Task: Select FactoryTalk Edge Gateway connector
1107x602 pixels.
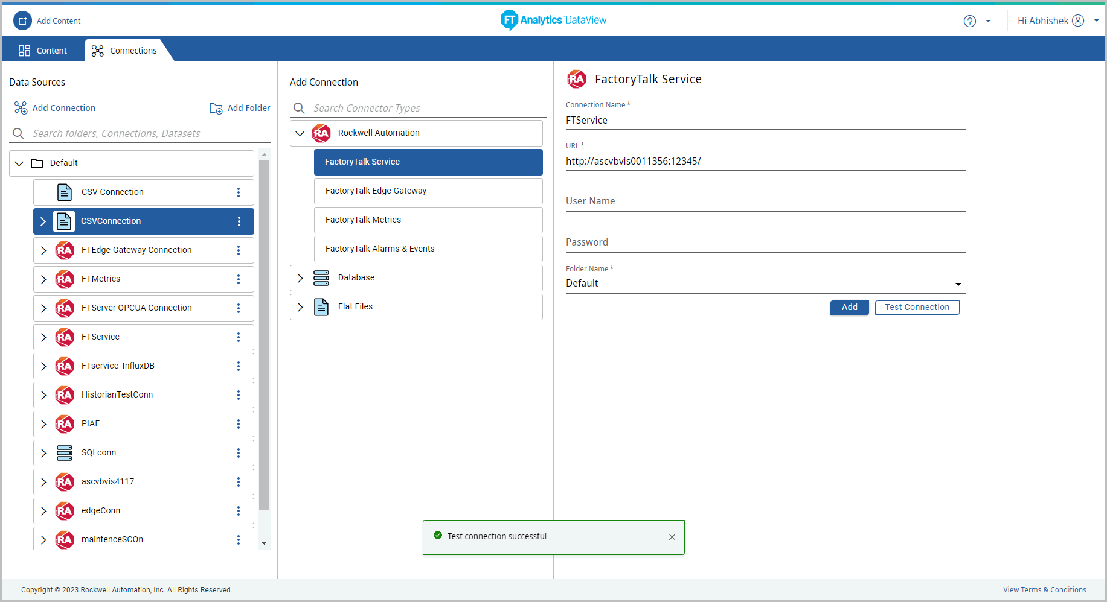Action: click(x=428, y=191)
